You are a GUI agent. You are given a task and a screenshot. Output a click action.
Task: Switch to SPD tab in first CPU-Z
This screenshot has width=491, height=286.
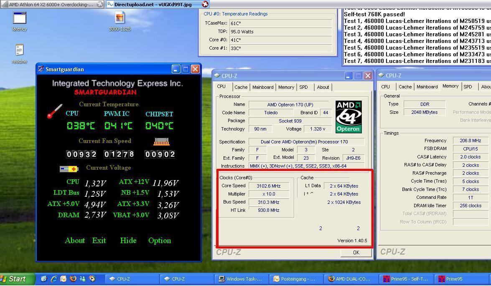[303, 87]
